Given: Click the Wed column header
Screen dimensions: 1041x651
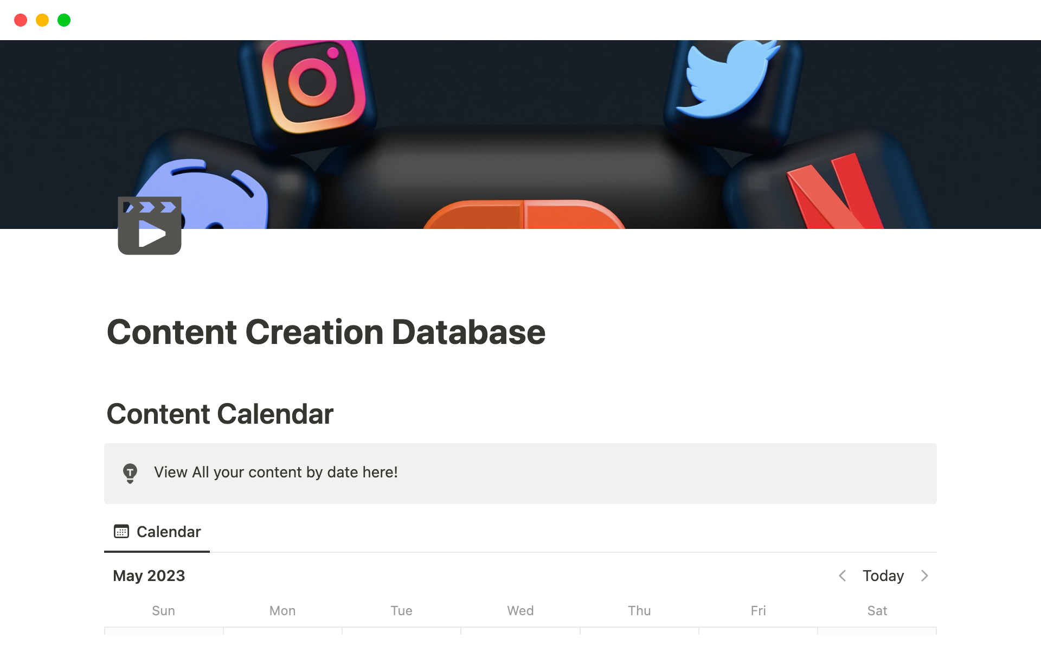Looking at the screenshot, I should point(520,611).
